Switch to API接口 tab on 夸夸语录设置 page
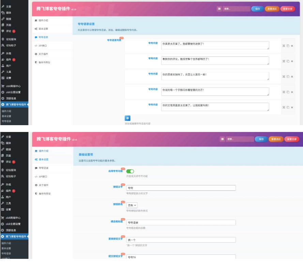This screenshot has height=267, width=303. click(x=43, y=46)
